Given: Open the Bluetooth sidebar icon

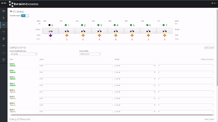Looking at the screenshot, I should 4,38.
